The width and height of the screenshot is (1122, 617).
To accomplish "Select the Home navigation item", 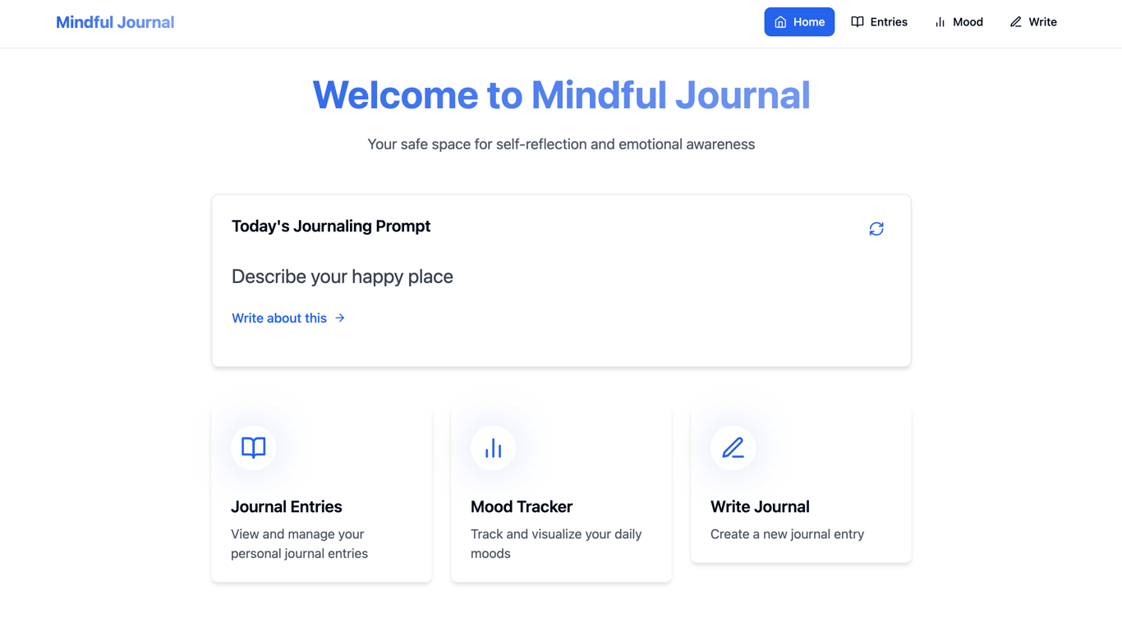I will coord(799,21).
